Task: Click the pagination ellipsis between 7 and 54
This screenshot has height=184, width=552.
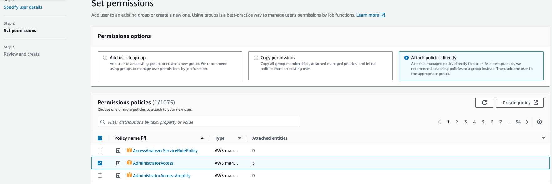Action: (509, 122)
